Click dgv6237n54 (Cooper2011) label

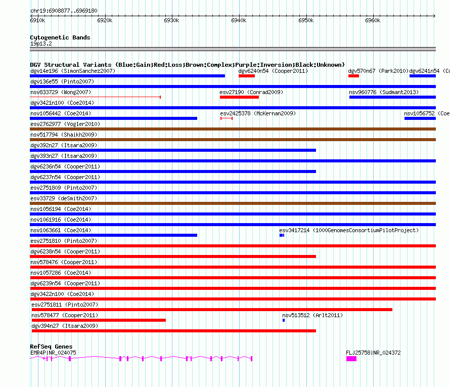coord(65,177)
